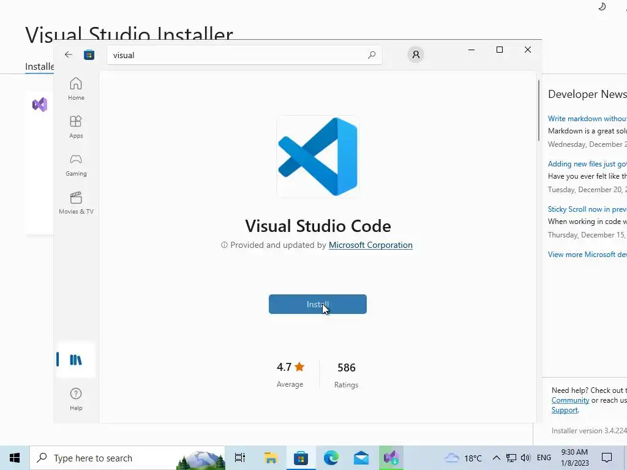627x470 pixels.
Task: Open the Write markdown news link
Action: pyautogui.click(x=587, y=119)
